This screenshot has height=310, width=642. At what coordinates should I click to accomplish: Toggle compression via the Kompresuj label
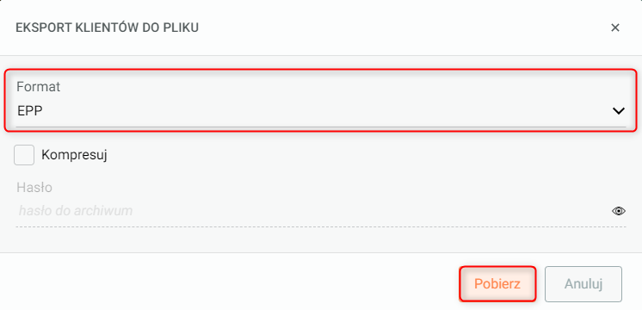[74, 155]
